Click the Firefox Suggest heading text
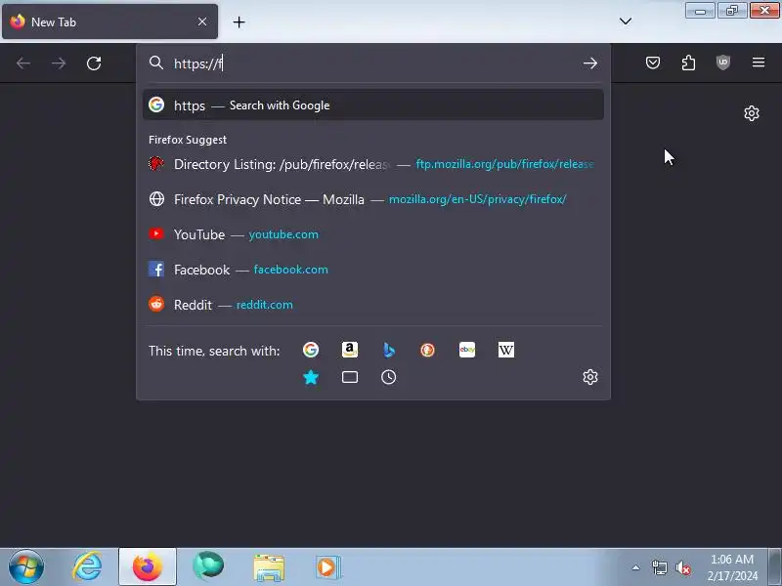The image size is (782, 586). click(x=188, y=140)
